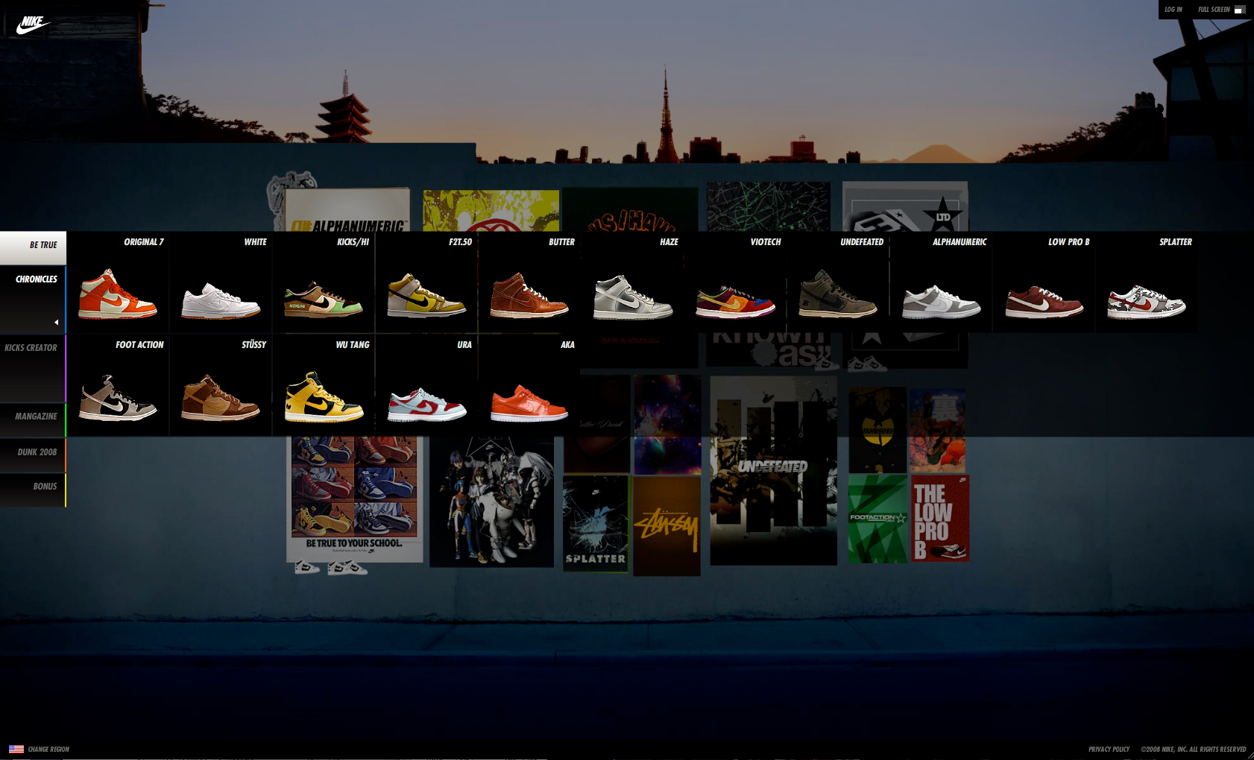1254x760 pixels.
Task: Open the Privacy Policy link
Action: click(x=1109, y=749)
